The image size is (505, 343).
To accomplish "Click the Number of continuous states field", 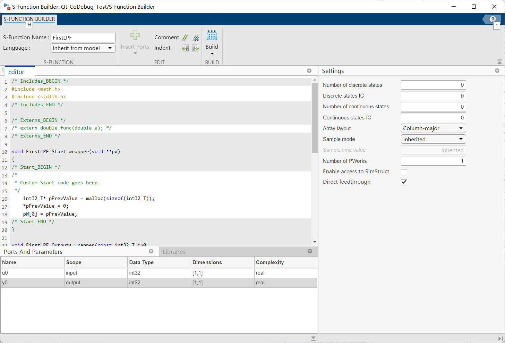I will coord(433,107).
